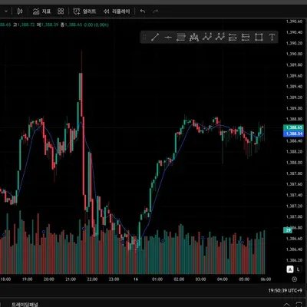Click the 1,386.20 price axis label
Image resolution: width=307 pixels, height=307 pixels.
coord(294,260)
